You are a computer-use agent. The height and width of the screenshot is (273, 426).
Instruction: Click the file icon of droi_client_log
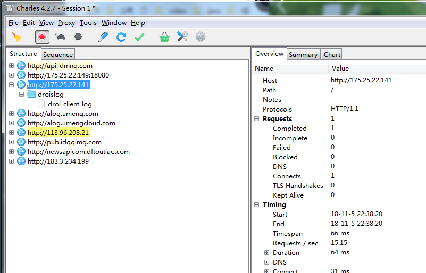point(41,104)
